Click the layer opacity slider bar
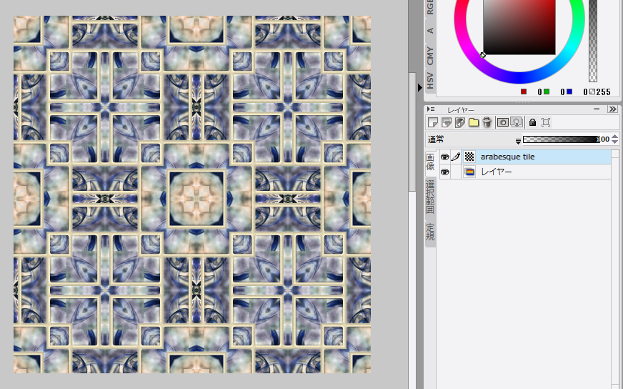The height and width of the screenshot is (389, 623). coord(560,139)
